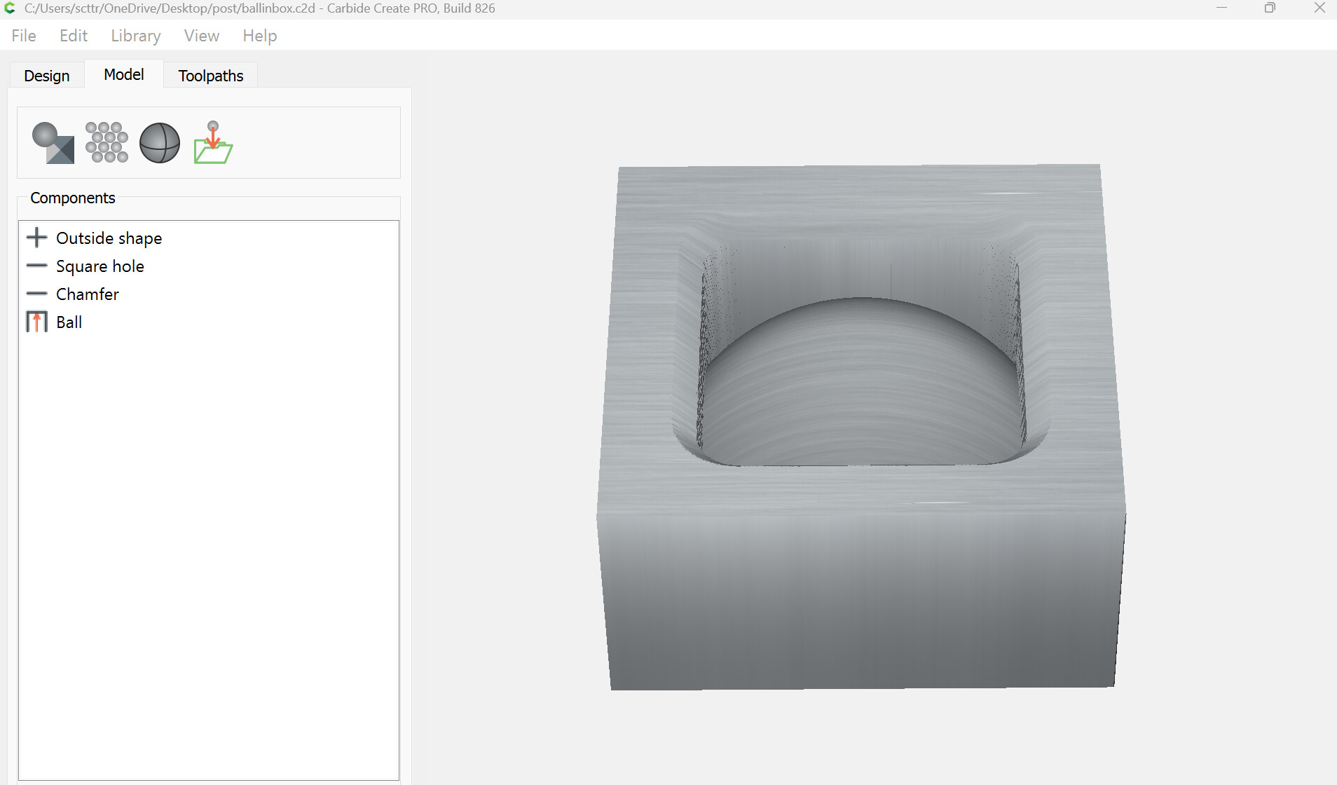Click the texture component icon with multiple spheres
Viewport: 1337px width, 785px height.
(x=107, y=143)
